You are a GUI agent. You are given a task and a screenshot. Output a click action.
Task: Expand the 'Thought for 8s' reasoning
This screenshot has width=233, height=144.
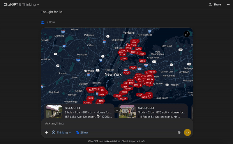coord(52,12)
